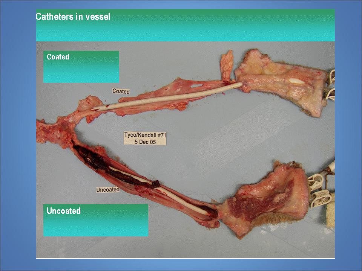362x271 pixels.
Task: Click the 'Uncoated' teal text box
Action: [95, 220]
